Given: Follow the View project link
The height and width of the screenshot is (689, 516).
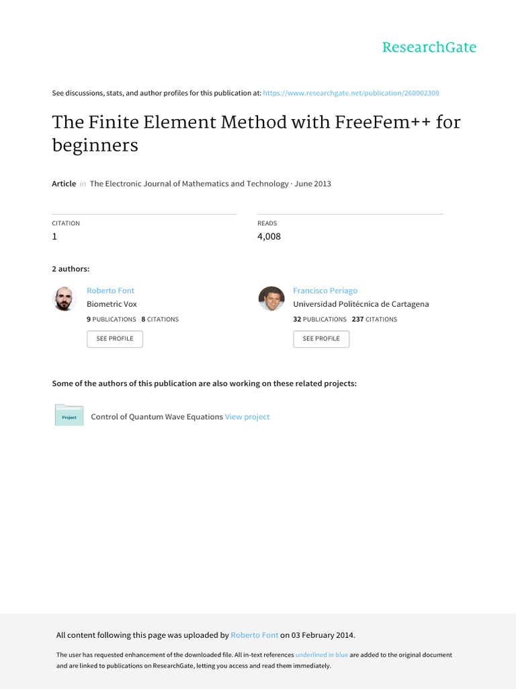Looking at the screenshot, I should click(x=247, y=417).
